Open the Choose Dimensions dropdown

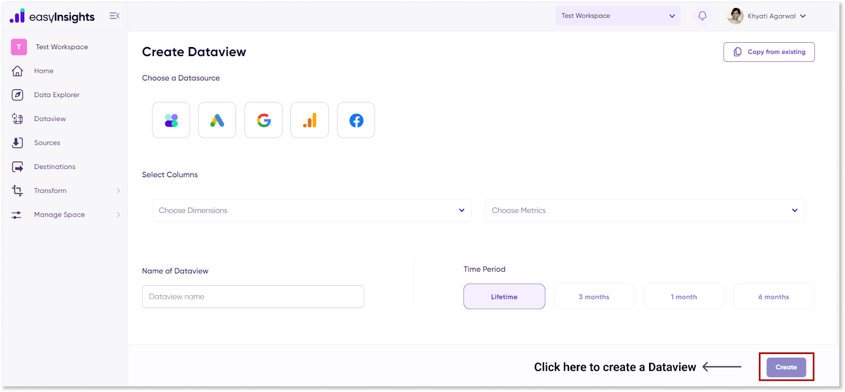(312, 210)
